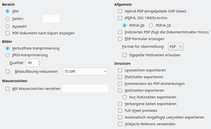Enable PDF-Dokument nach Export anzeigen
This screenshot has width=211, height=129.
[7, 33]
